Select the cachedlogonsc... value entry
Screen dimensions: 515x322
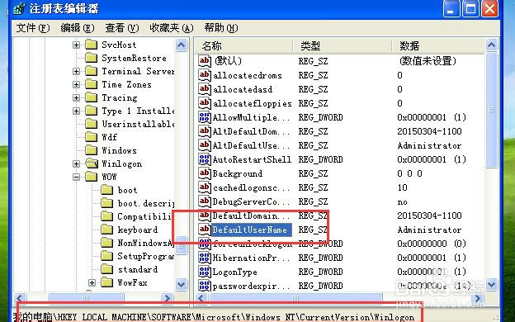(x=251, y=187)
